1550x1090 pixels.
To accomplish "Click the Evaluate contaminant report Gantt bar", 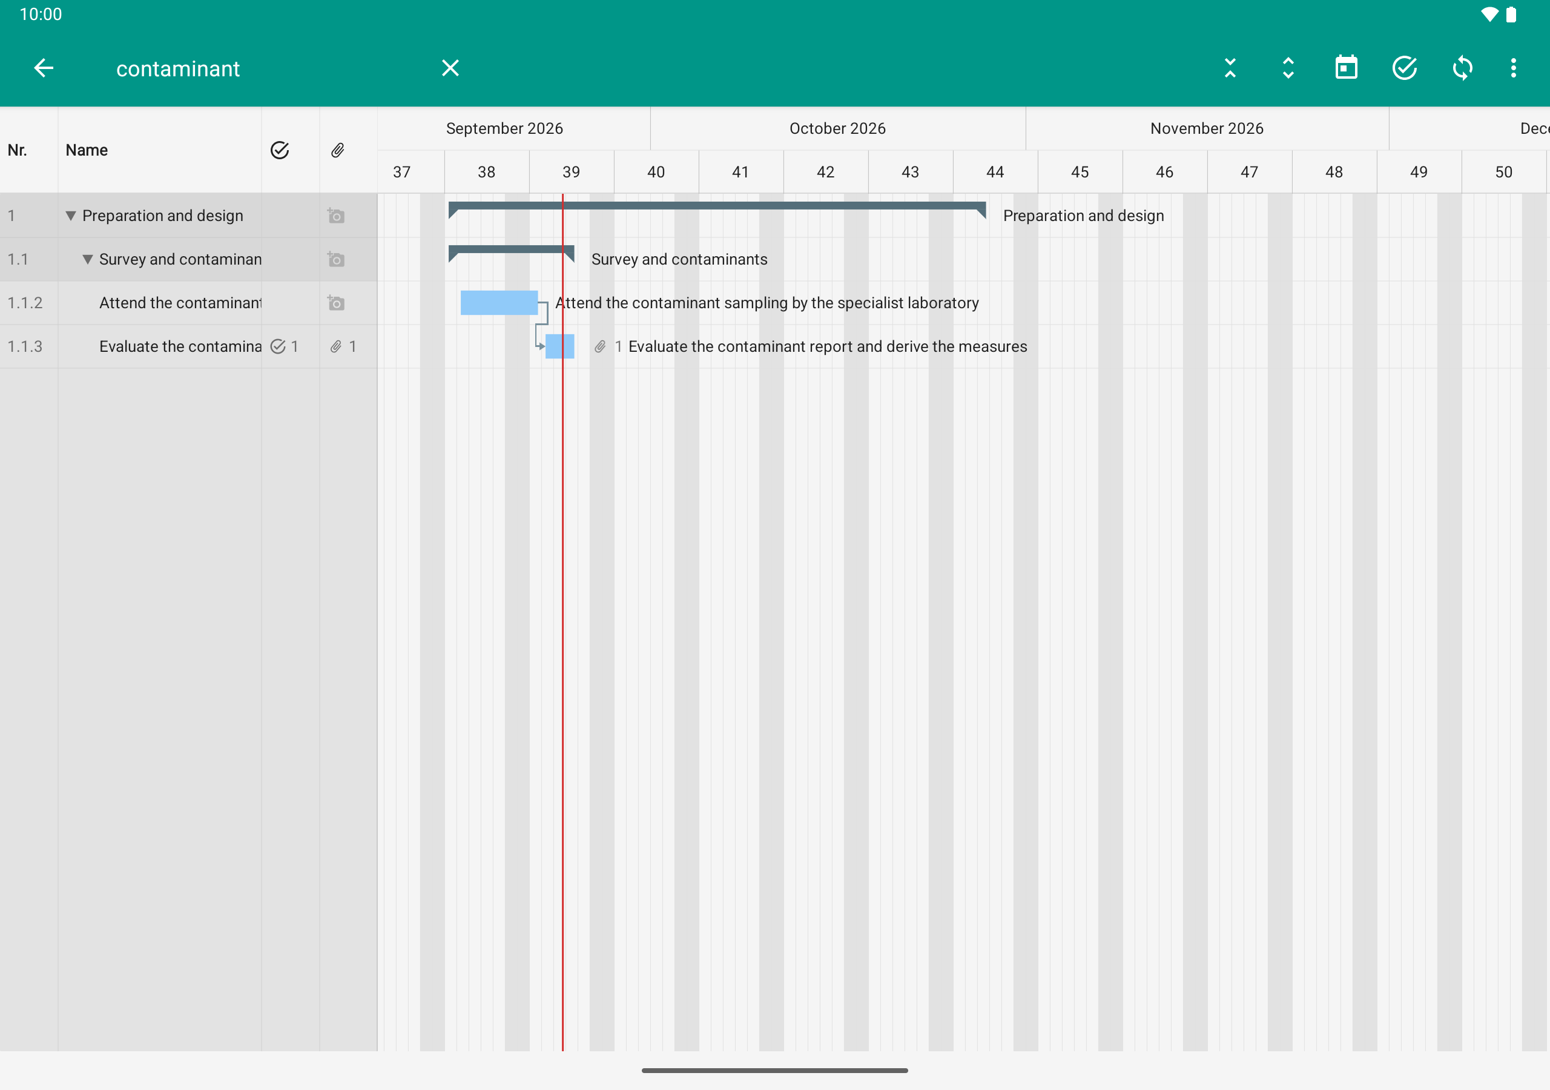I will coord(559,346).
